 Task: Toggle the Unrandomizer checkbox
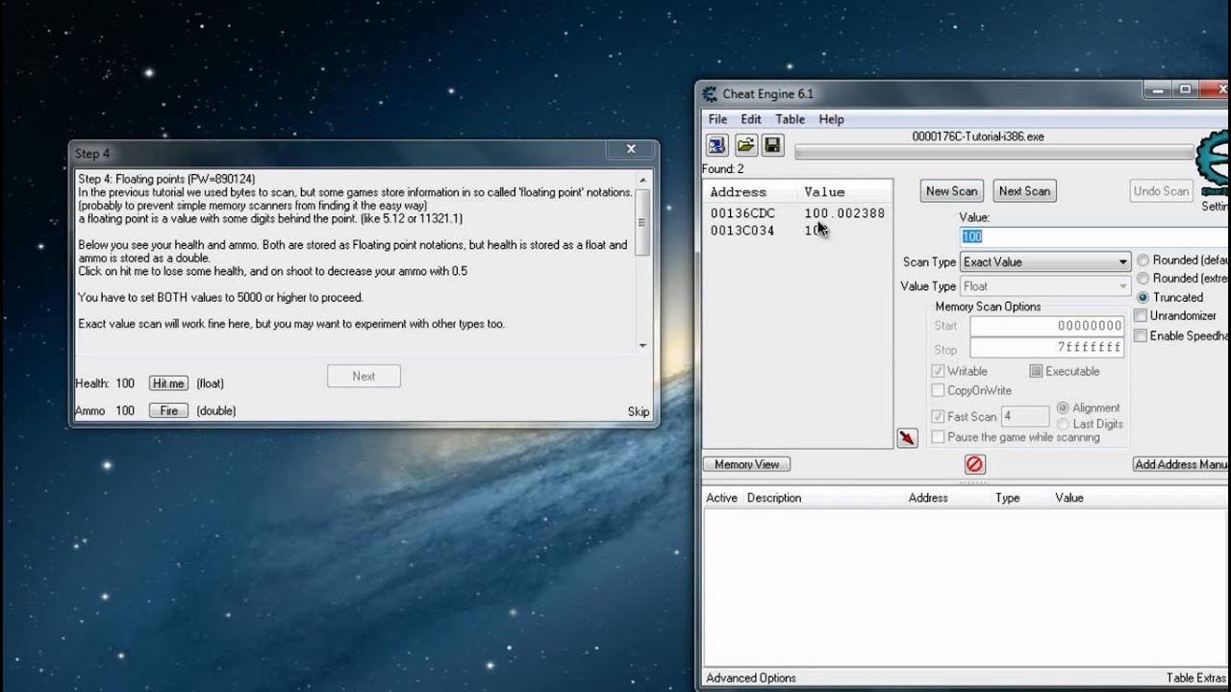point(1141,315)
